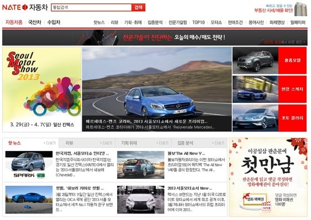The width and height of the screenshot is (311, 220).
Task: Click the red 현장 스케치 button
Action: [x=292, y=89]
